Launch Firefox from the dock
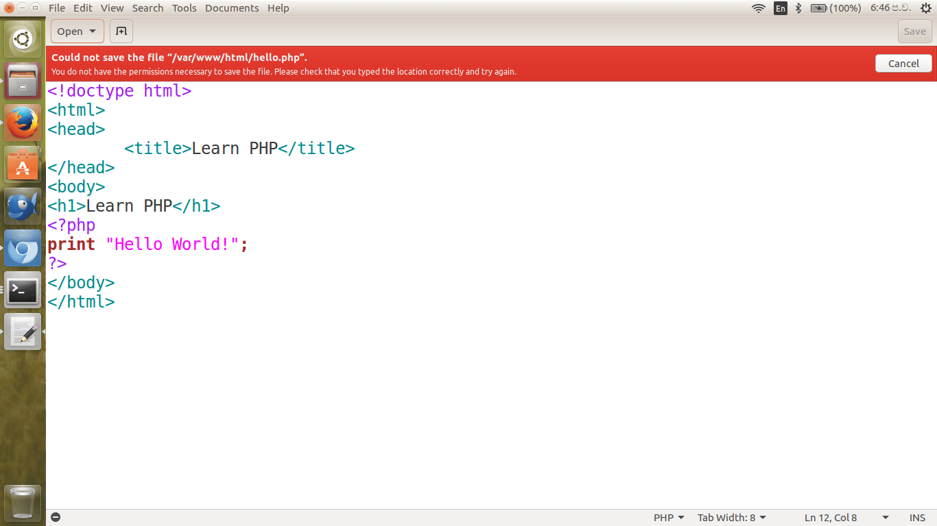Image resolution: width=937 pixels, height=526 pixels. click(x=23, y=123)
